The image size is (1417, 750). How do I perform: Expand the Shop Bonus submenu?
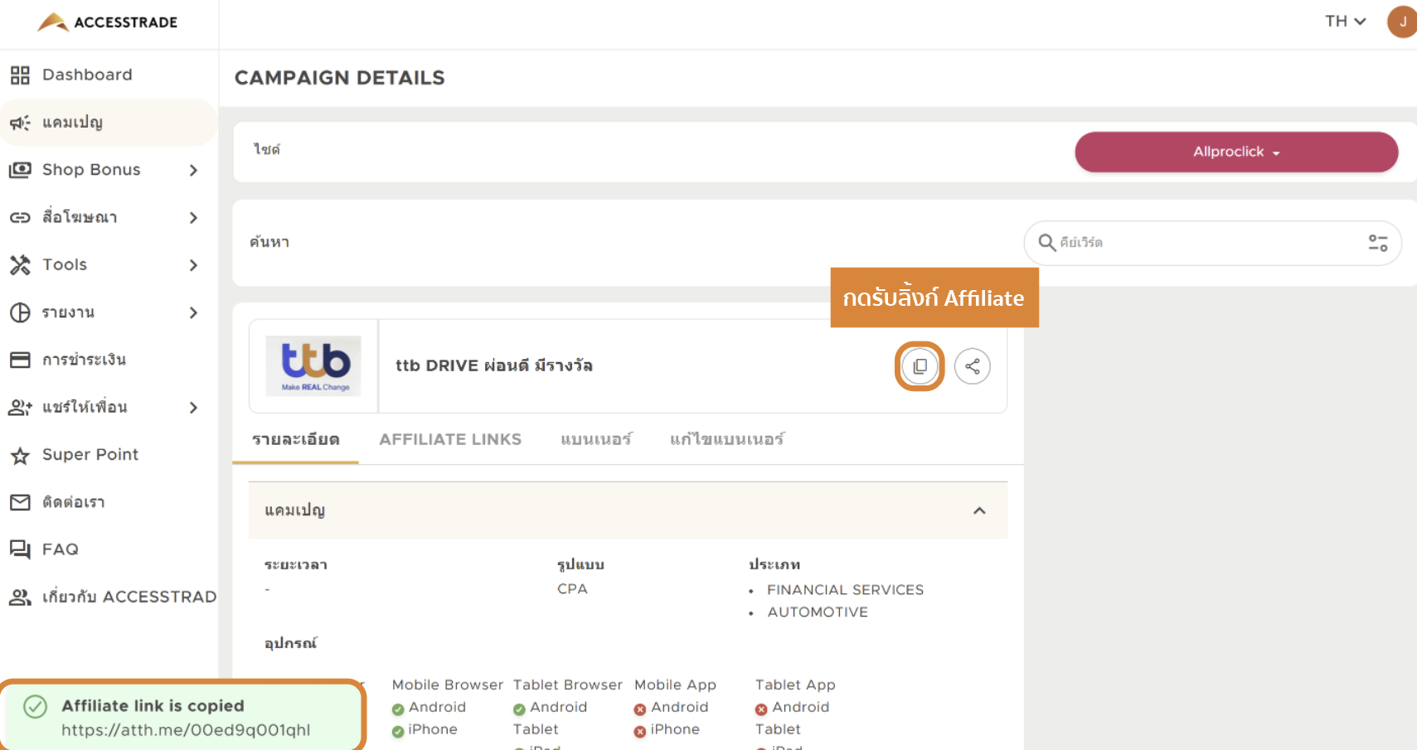(x=193, y=170)
